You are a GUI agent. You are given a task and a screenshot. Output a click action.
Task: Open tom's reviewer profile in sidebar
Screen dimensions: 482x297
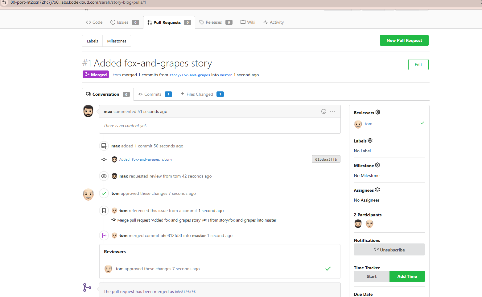pyautogui.click(x=368, y=124)
